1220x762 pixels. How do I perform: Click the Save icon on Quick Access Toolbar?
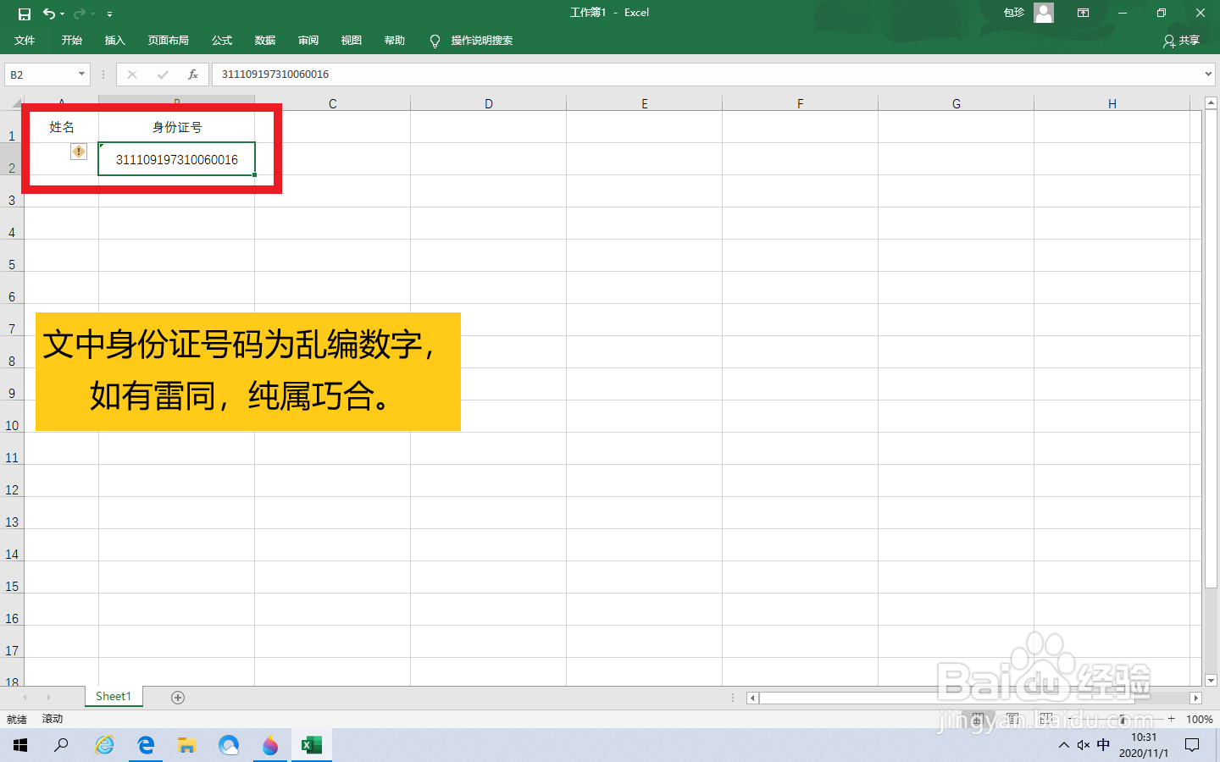24,14
